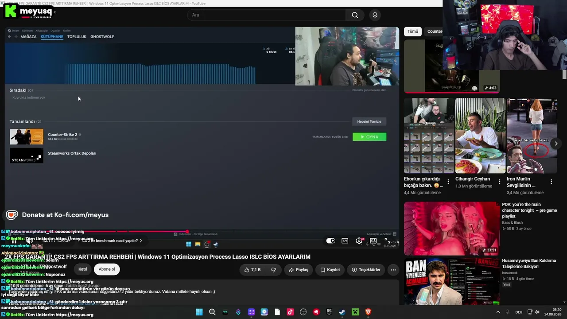The height and width of the screenshot is (319, 567).
Task: Open the white document icon in taskbar
Action: 277,312
